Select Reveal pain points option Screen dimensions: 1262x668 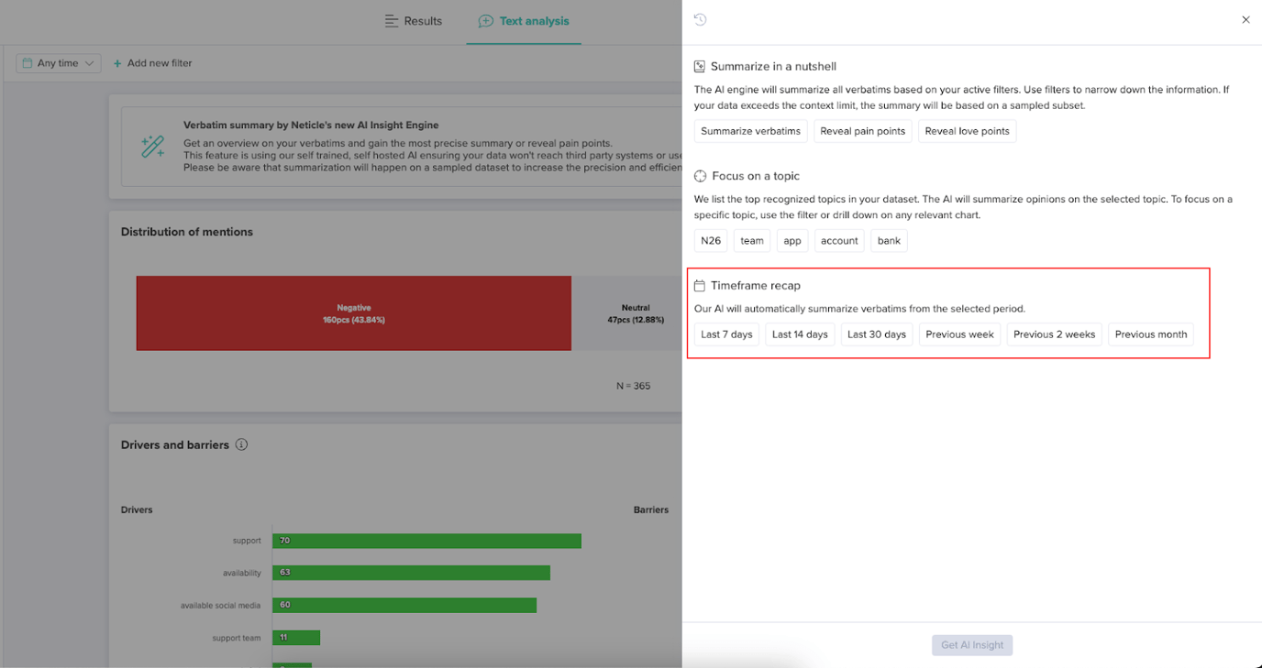click(x=862, y=131)
